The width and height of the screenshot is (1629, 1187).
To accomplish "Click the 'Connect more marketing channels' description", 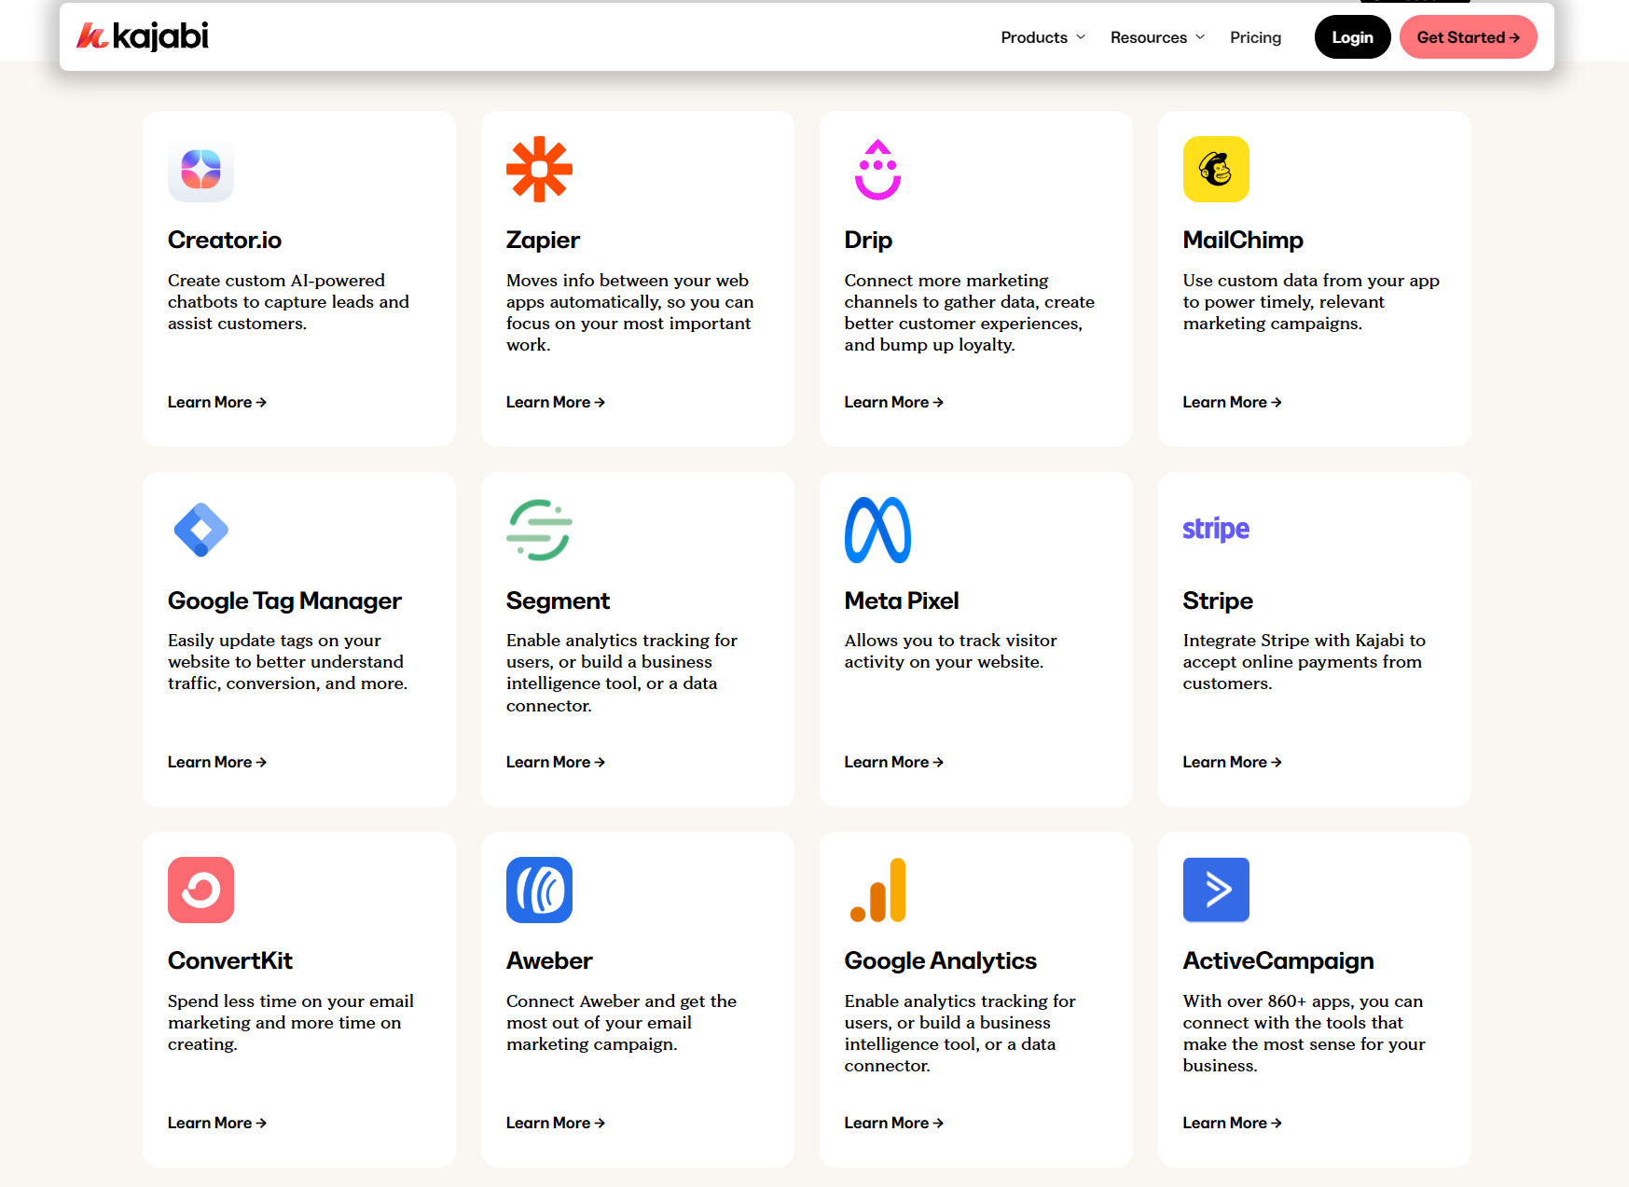I will pyautogui.click(x=970, y=312).
